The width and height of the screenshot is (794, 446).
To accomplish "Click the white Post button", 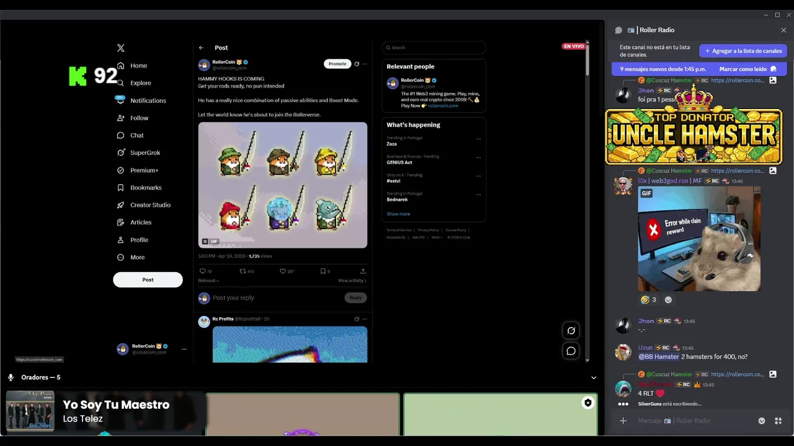I will 148,279.
